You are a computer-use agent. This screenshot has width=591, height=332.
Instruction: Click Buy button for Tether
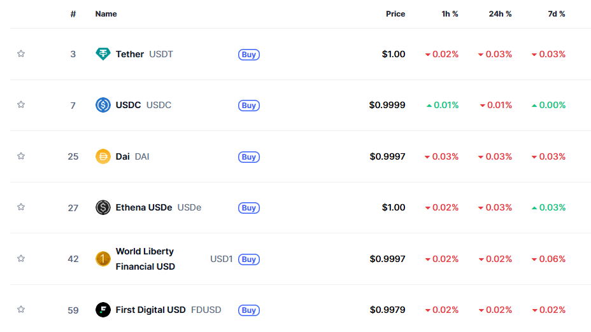point(249,55)
